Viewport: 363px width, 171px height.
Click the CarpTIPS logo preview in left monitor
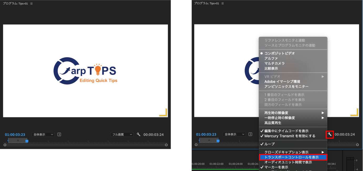85,71
